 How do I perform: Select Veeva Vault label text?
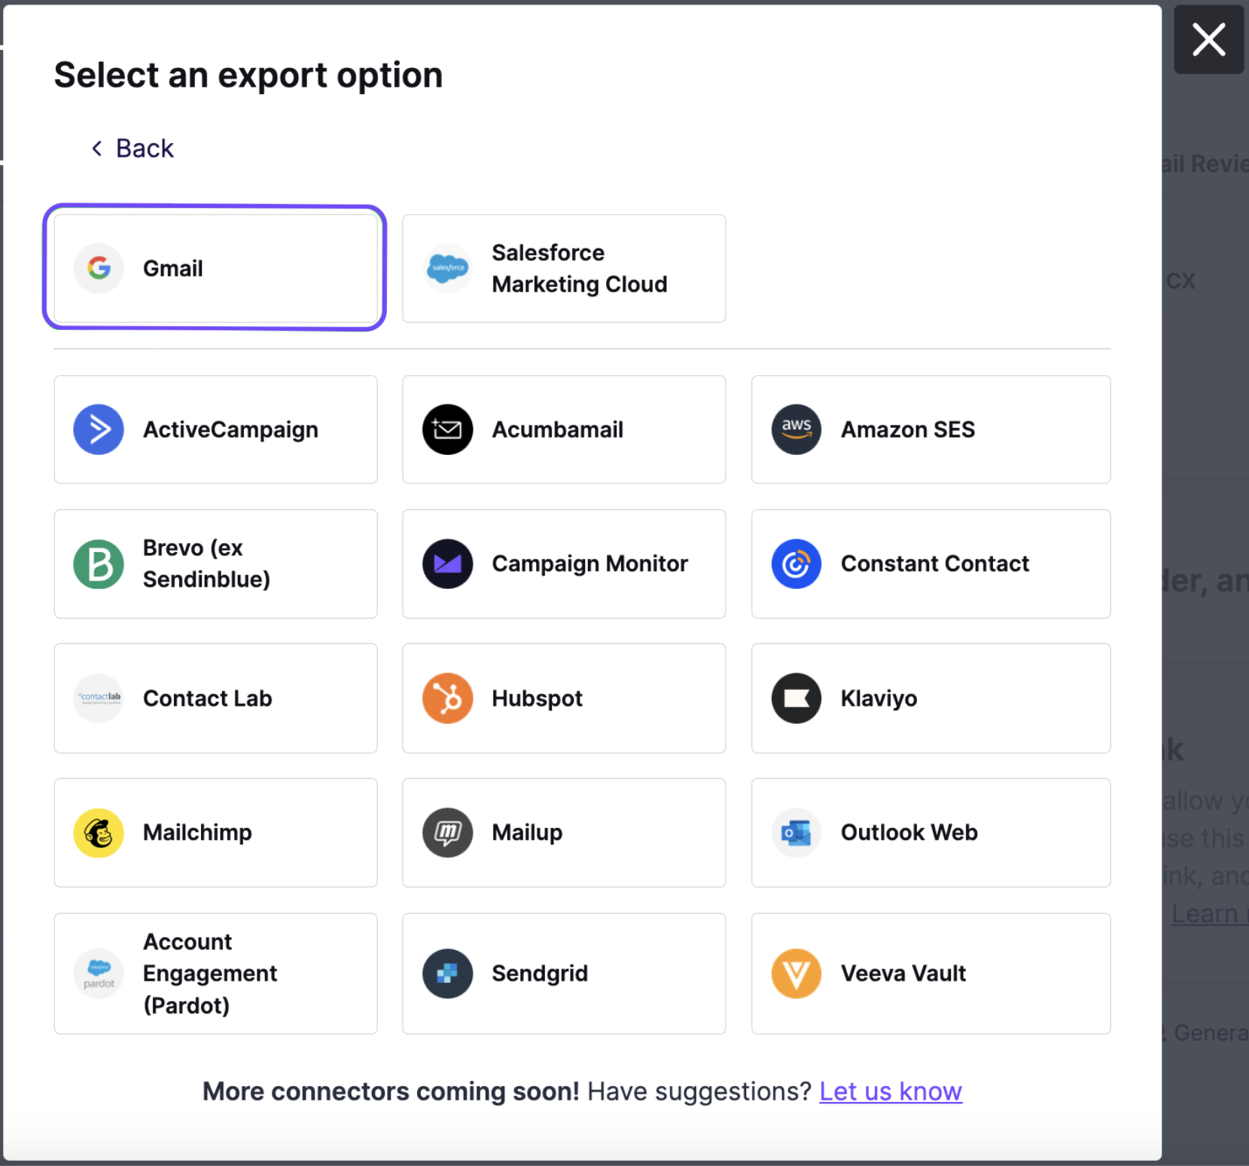[903, 973]
